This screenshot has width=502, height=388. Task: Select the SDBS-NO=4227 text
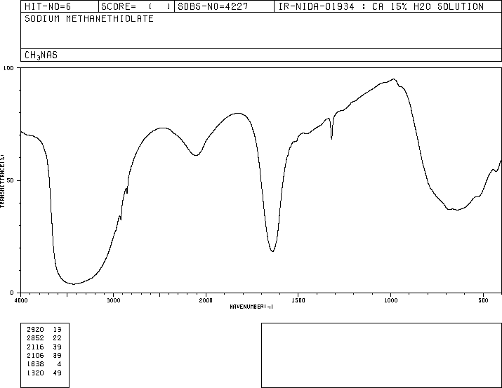pos(213,6)
